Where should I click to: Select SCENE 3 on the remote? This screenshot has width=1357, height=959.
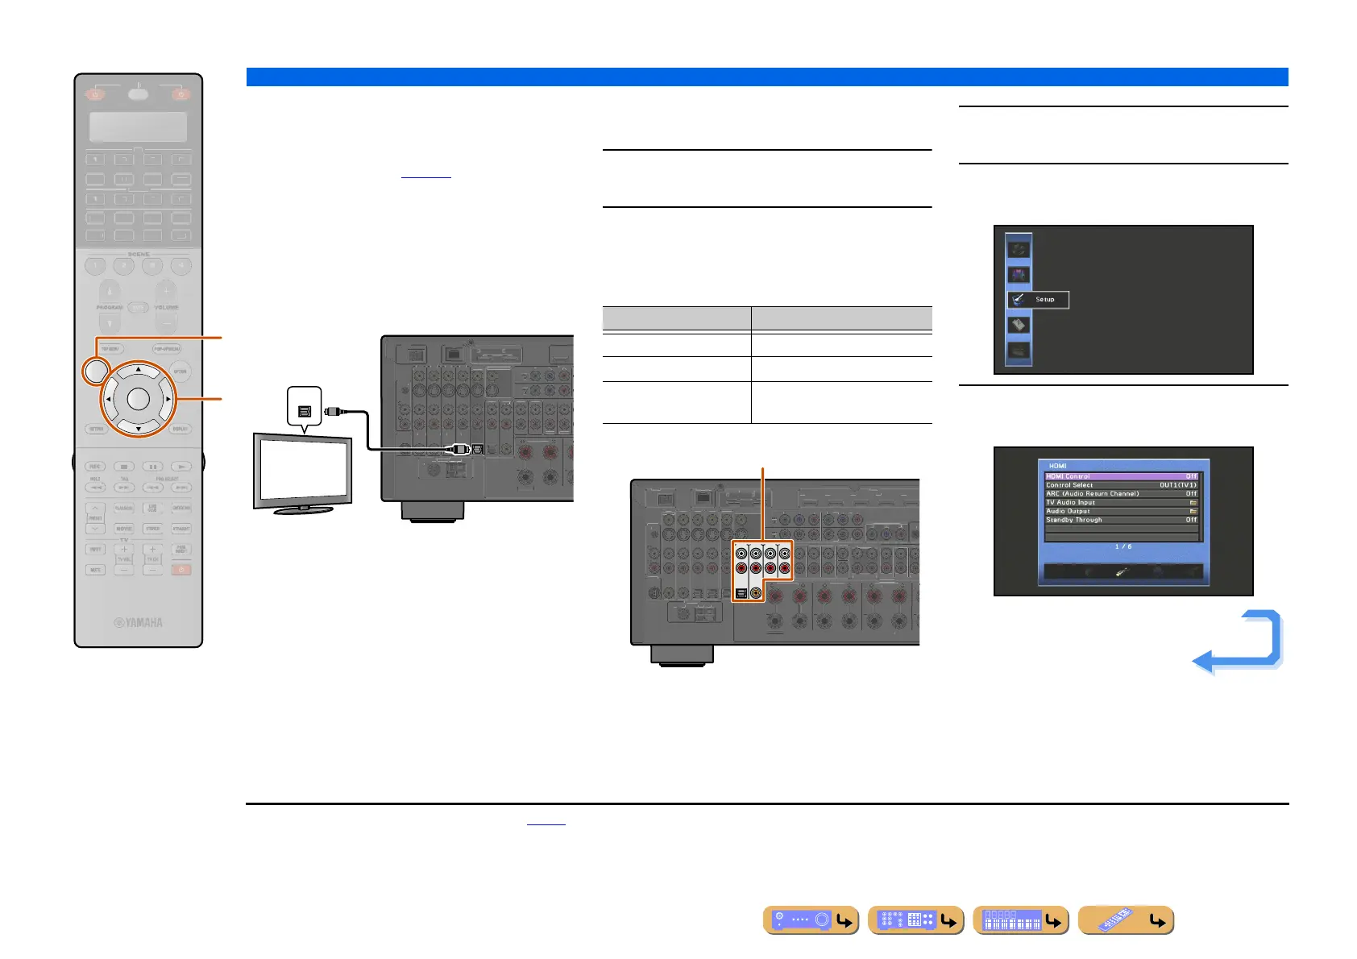(x=152, y=265)
